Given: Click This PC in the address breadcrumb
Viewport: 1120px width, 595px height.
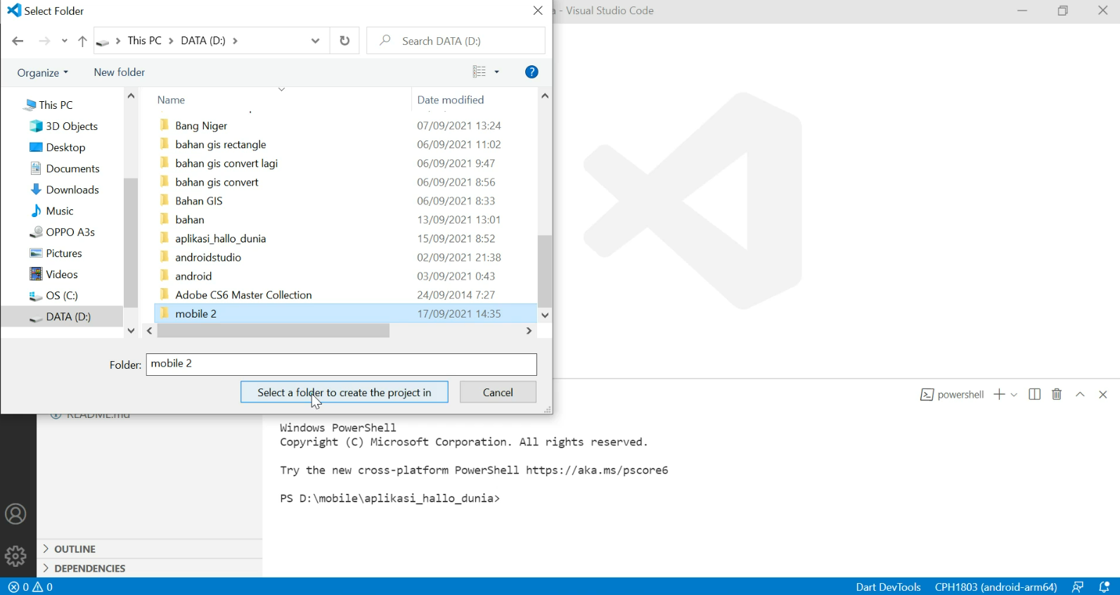Looking at the screenshot, I should [x=145, y=41].
